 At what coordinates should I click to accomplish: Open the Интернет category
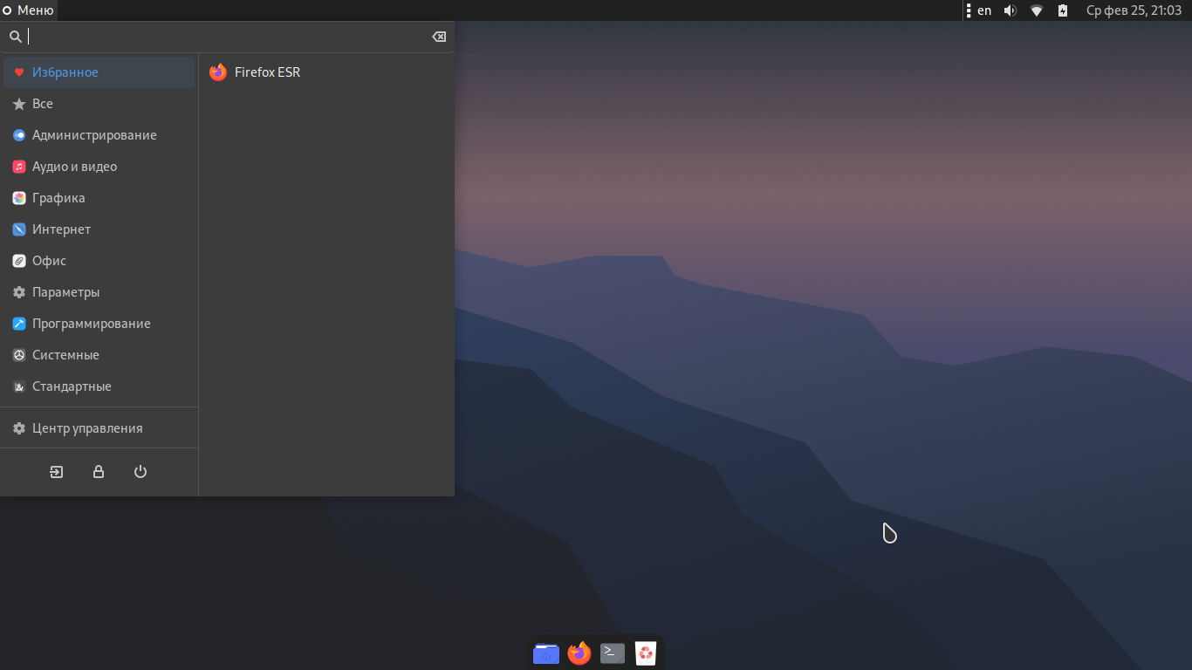61,229
